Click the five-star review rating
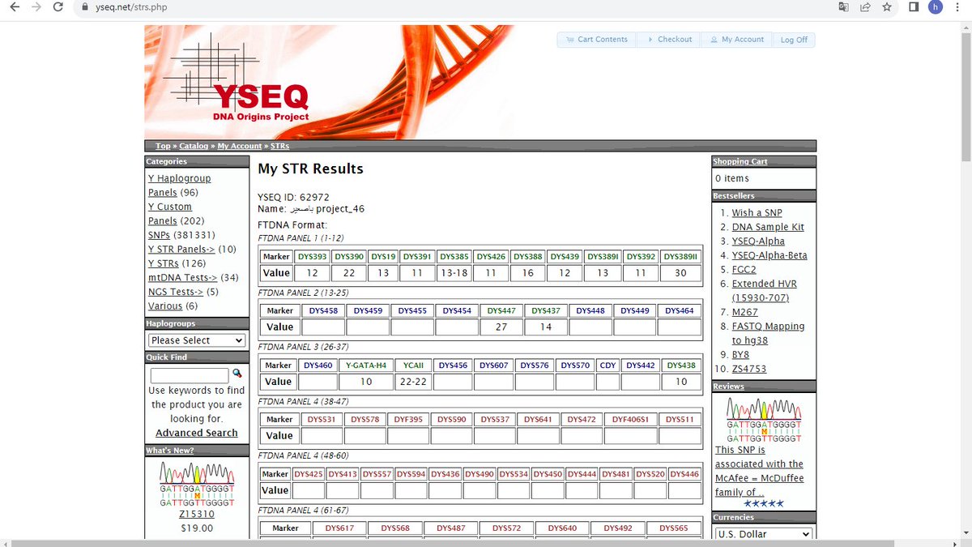Image resolution: width=972 pixels, height=547 pixels. [764, 503]
